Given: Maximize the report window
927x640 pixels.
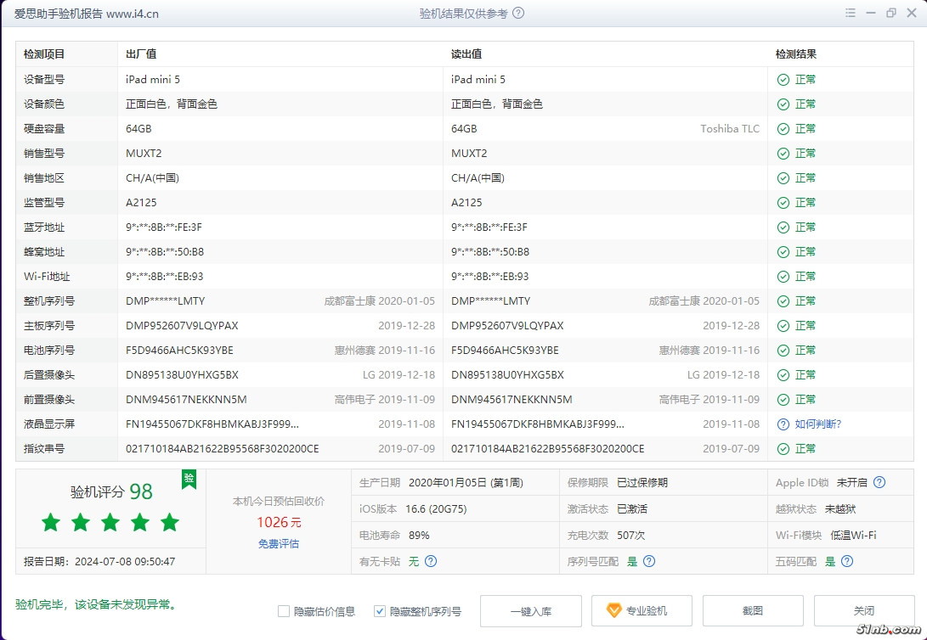Looking at the screenshot, I should 890,14.
